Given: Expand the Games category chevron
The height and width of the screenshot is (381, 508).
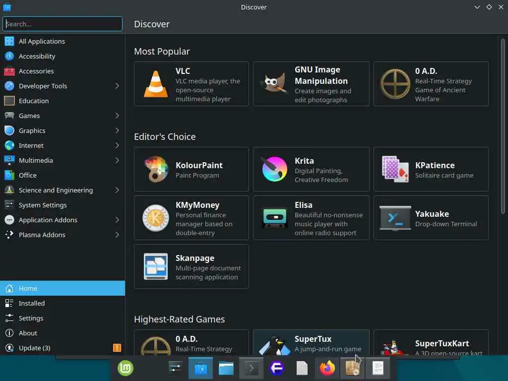Looking at the screenshot, I should 117,116.
